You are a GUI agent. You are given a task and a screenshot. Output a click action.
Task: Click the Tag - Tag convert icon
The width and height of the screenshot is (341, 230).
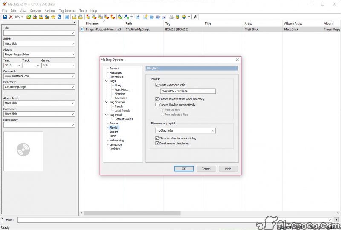click(x=113, y=17)
